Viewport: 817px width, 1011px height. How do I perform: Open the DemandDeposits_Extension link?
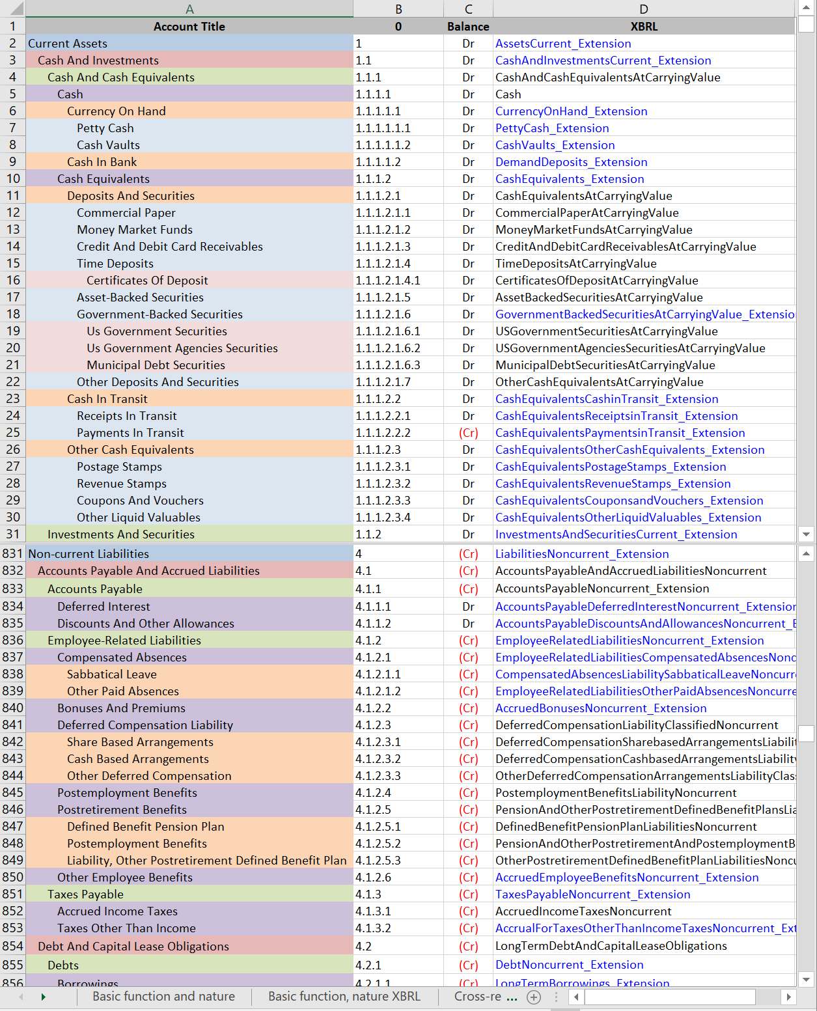572,161
